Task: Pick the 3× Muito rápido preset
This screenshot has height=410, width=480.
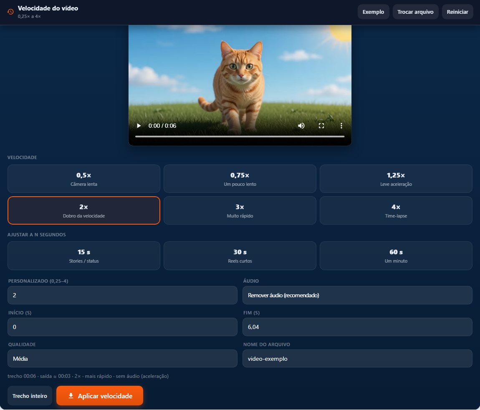Action: (240, 210)
